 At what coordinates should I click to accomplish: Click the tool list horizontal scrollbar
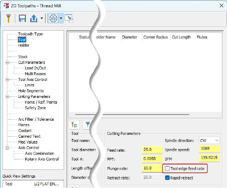[x=132, y=114]
